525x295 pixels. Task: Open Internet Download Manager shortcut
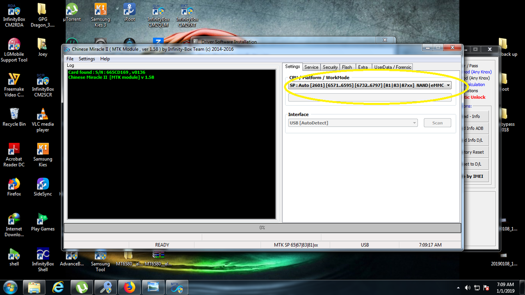(x=14, y=225)
